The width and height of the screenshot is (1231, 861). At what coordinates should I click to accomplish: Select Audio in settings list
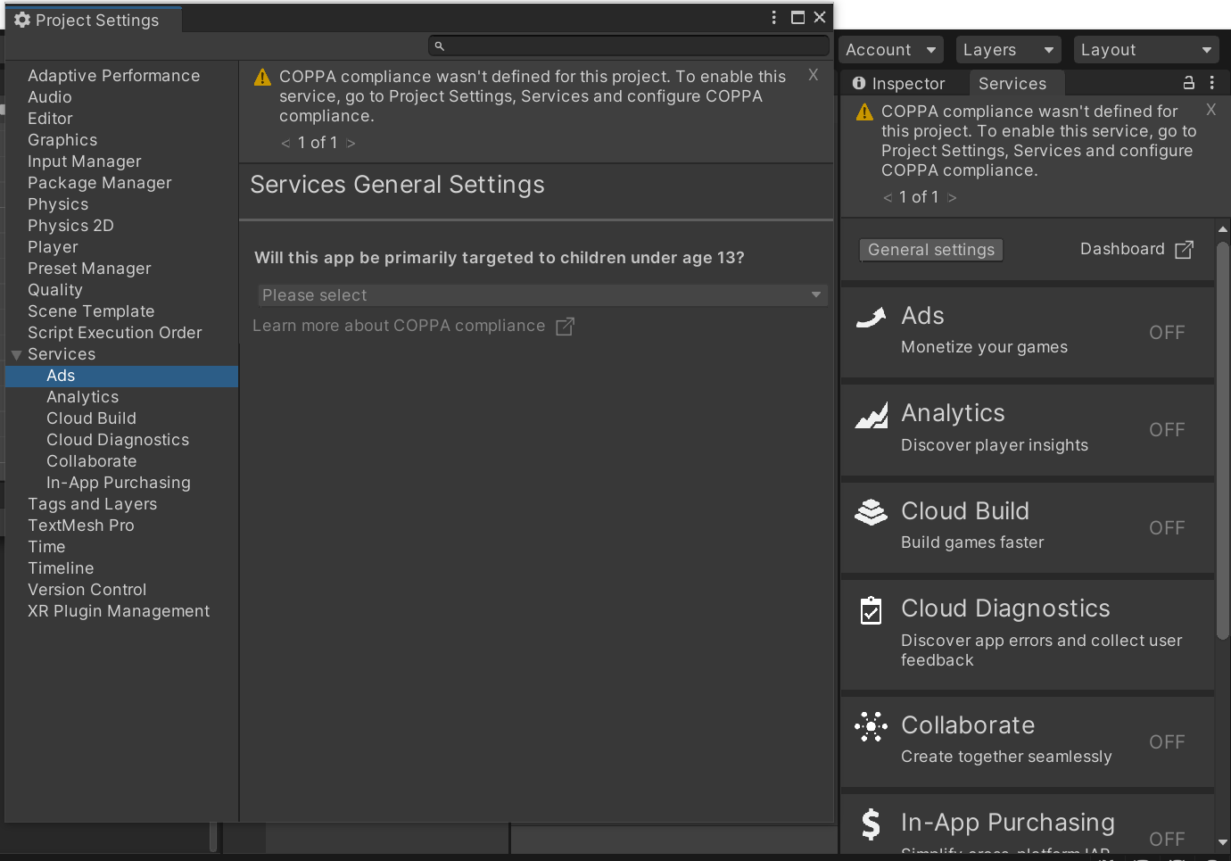coord(50,97)
